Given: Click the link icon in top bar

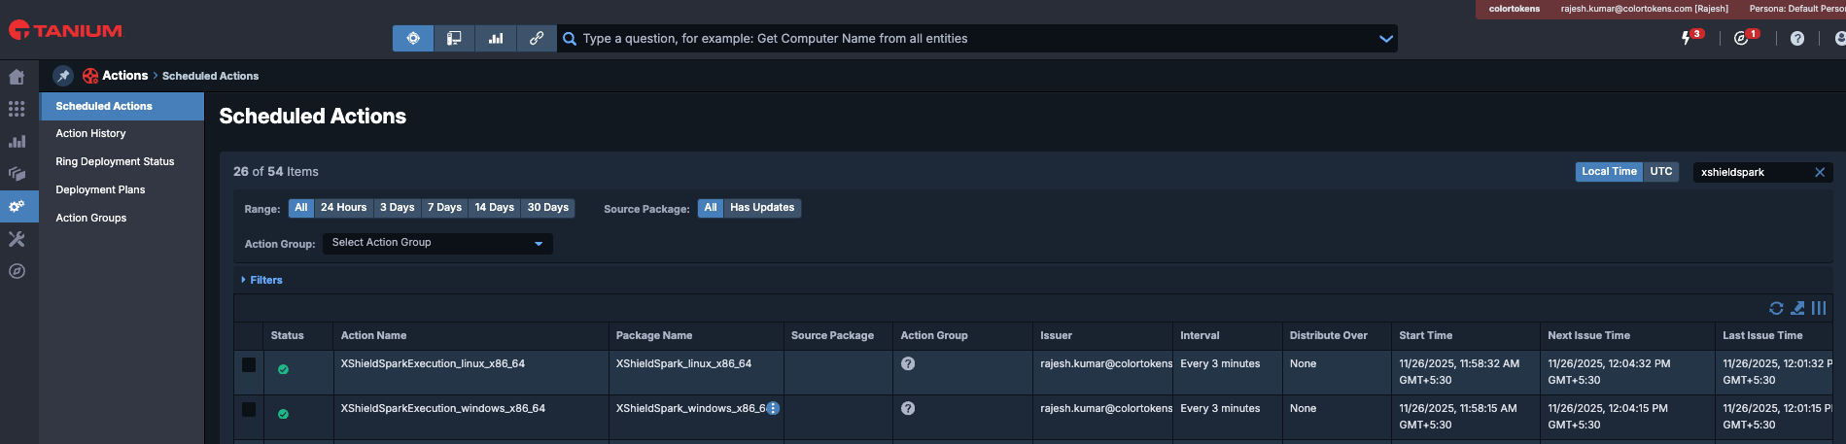Looking at the screenshot, I should (537, 38).
